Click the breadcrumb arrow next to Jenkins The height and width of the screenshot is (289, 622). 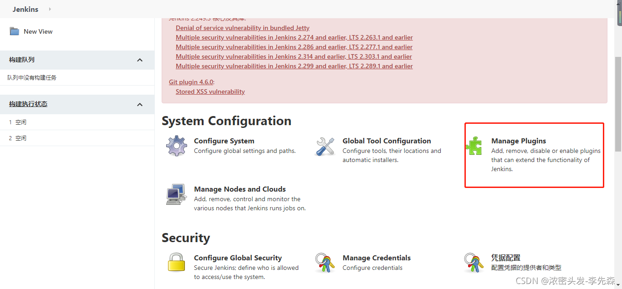(50, 9)
